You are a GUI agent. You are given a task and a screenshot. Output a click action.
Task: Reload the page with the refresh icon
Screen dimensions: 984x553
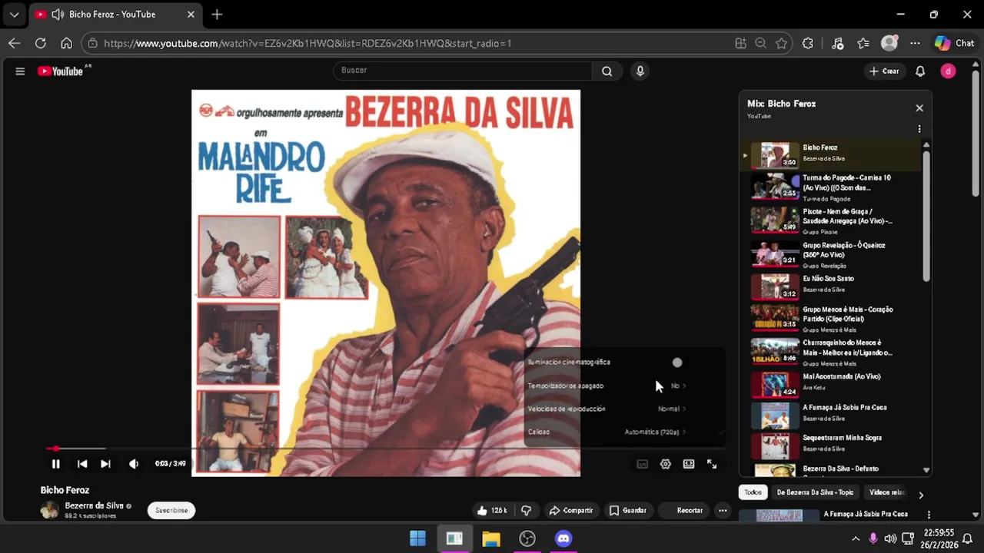pos(40,43)
